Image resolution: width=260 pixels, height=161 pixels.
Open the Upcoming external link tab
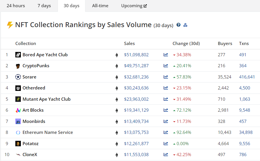134,6
